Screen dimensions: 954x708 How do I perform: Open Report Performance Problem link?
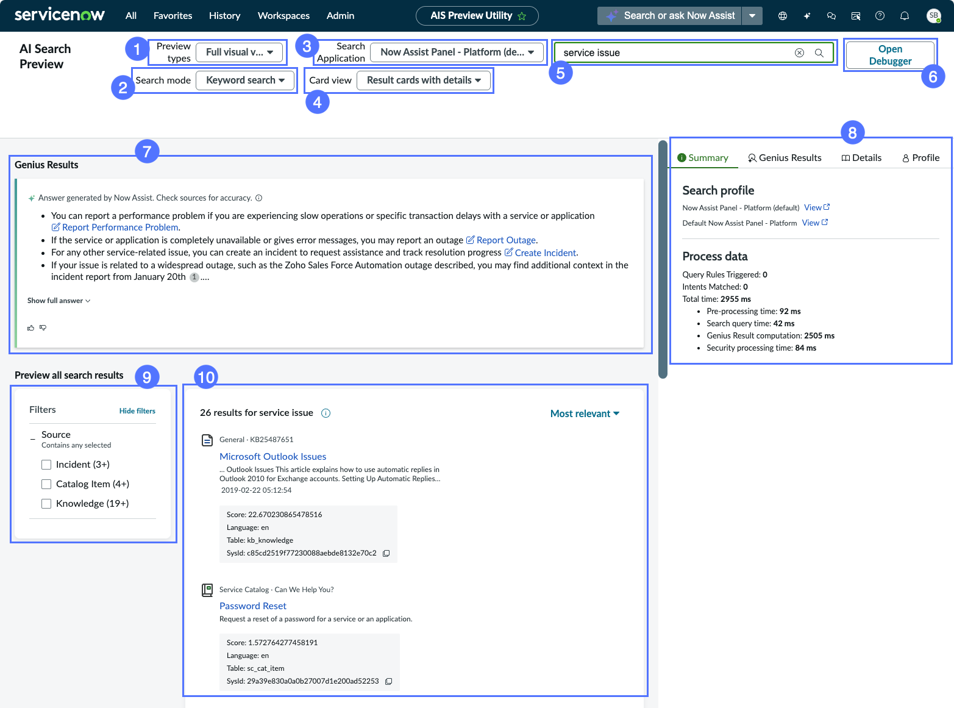point(115,227)
